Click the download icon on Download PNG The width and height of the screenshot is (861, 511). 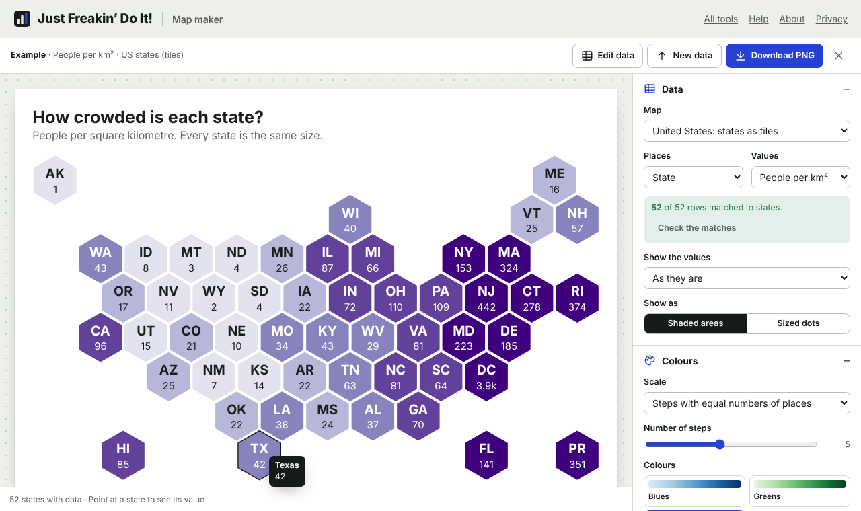pyautogui.click(x=740, y=56)
